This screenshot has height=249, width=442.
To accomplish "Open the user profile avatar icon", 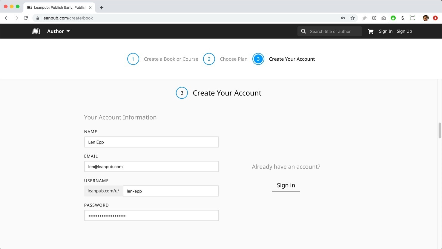I will [426, 18].
